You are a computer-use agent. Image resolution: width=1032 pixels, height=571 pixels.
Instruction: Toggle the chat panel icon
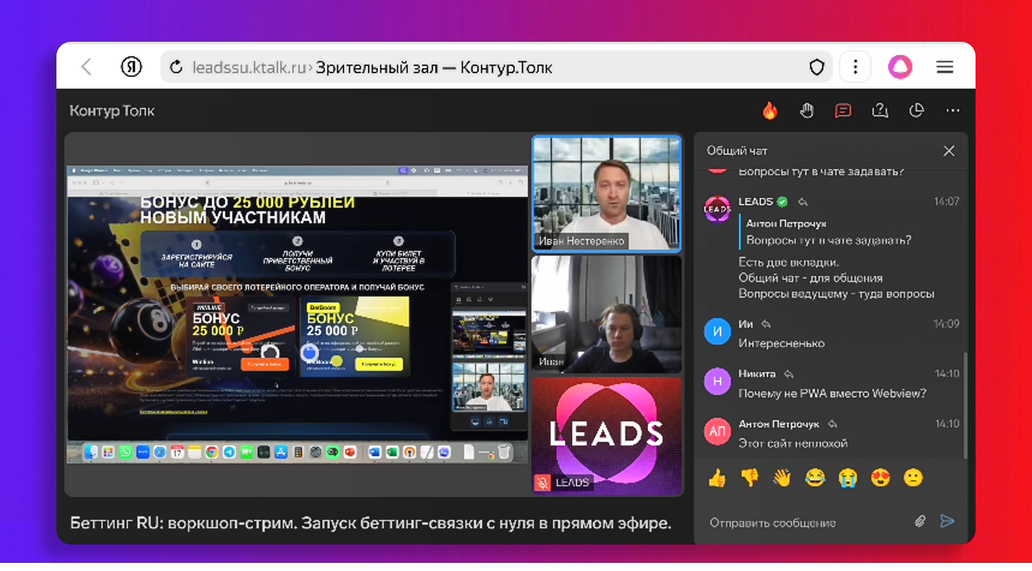[x=843, y=111]
